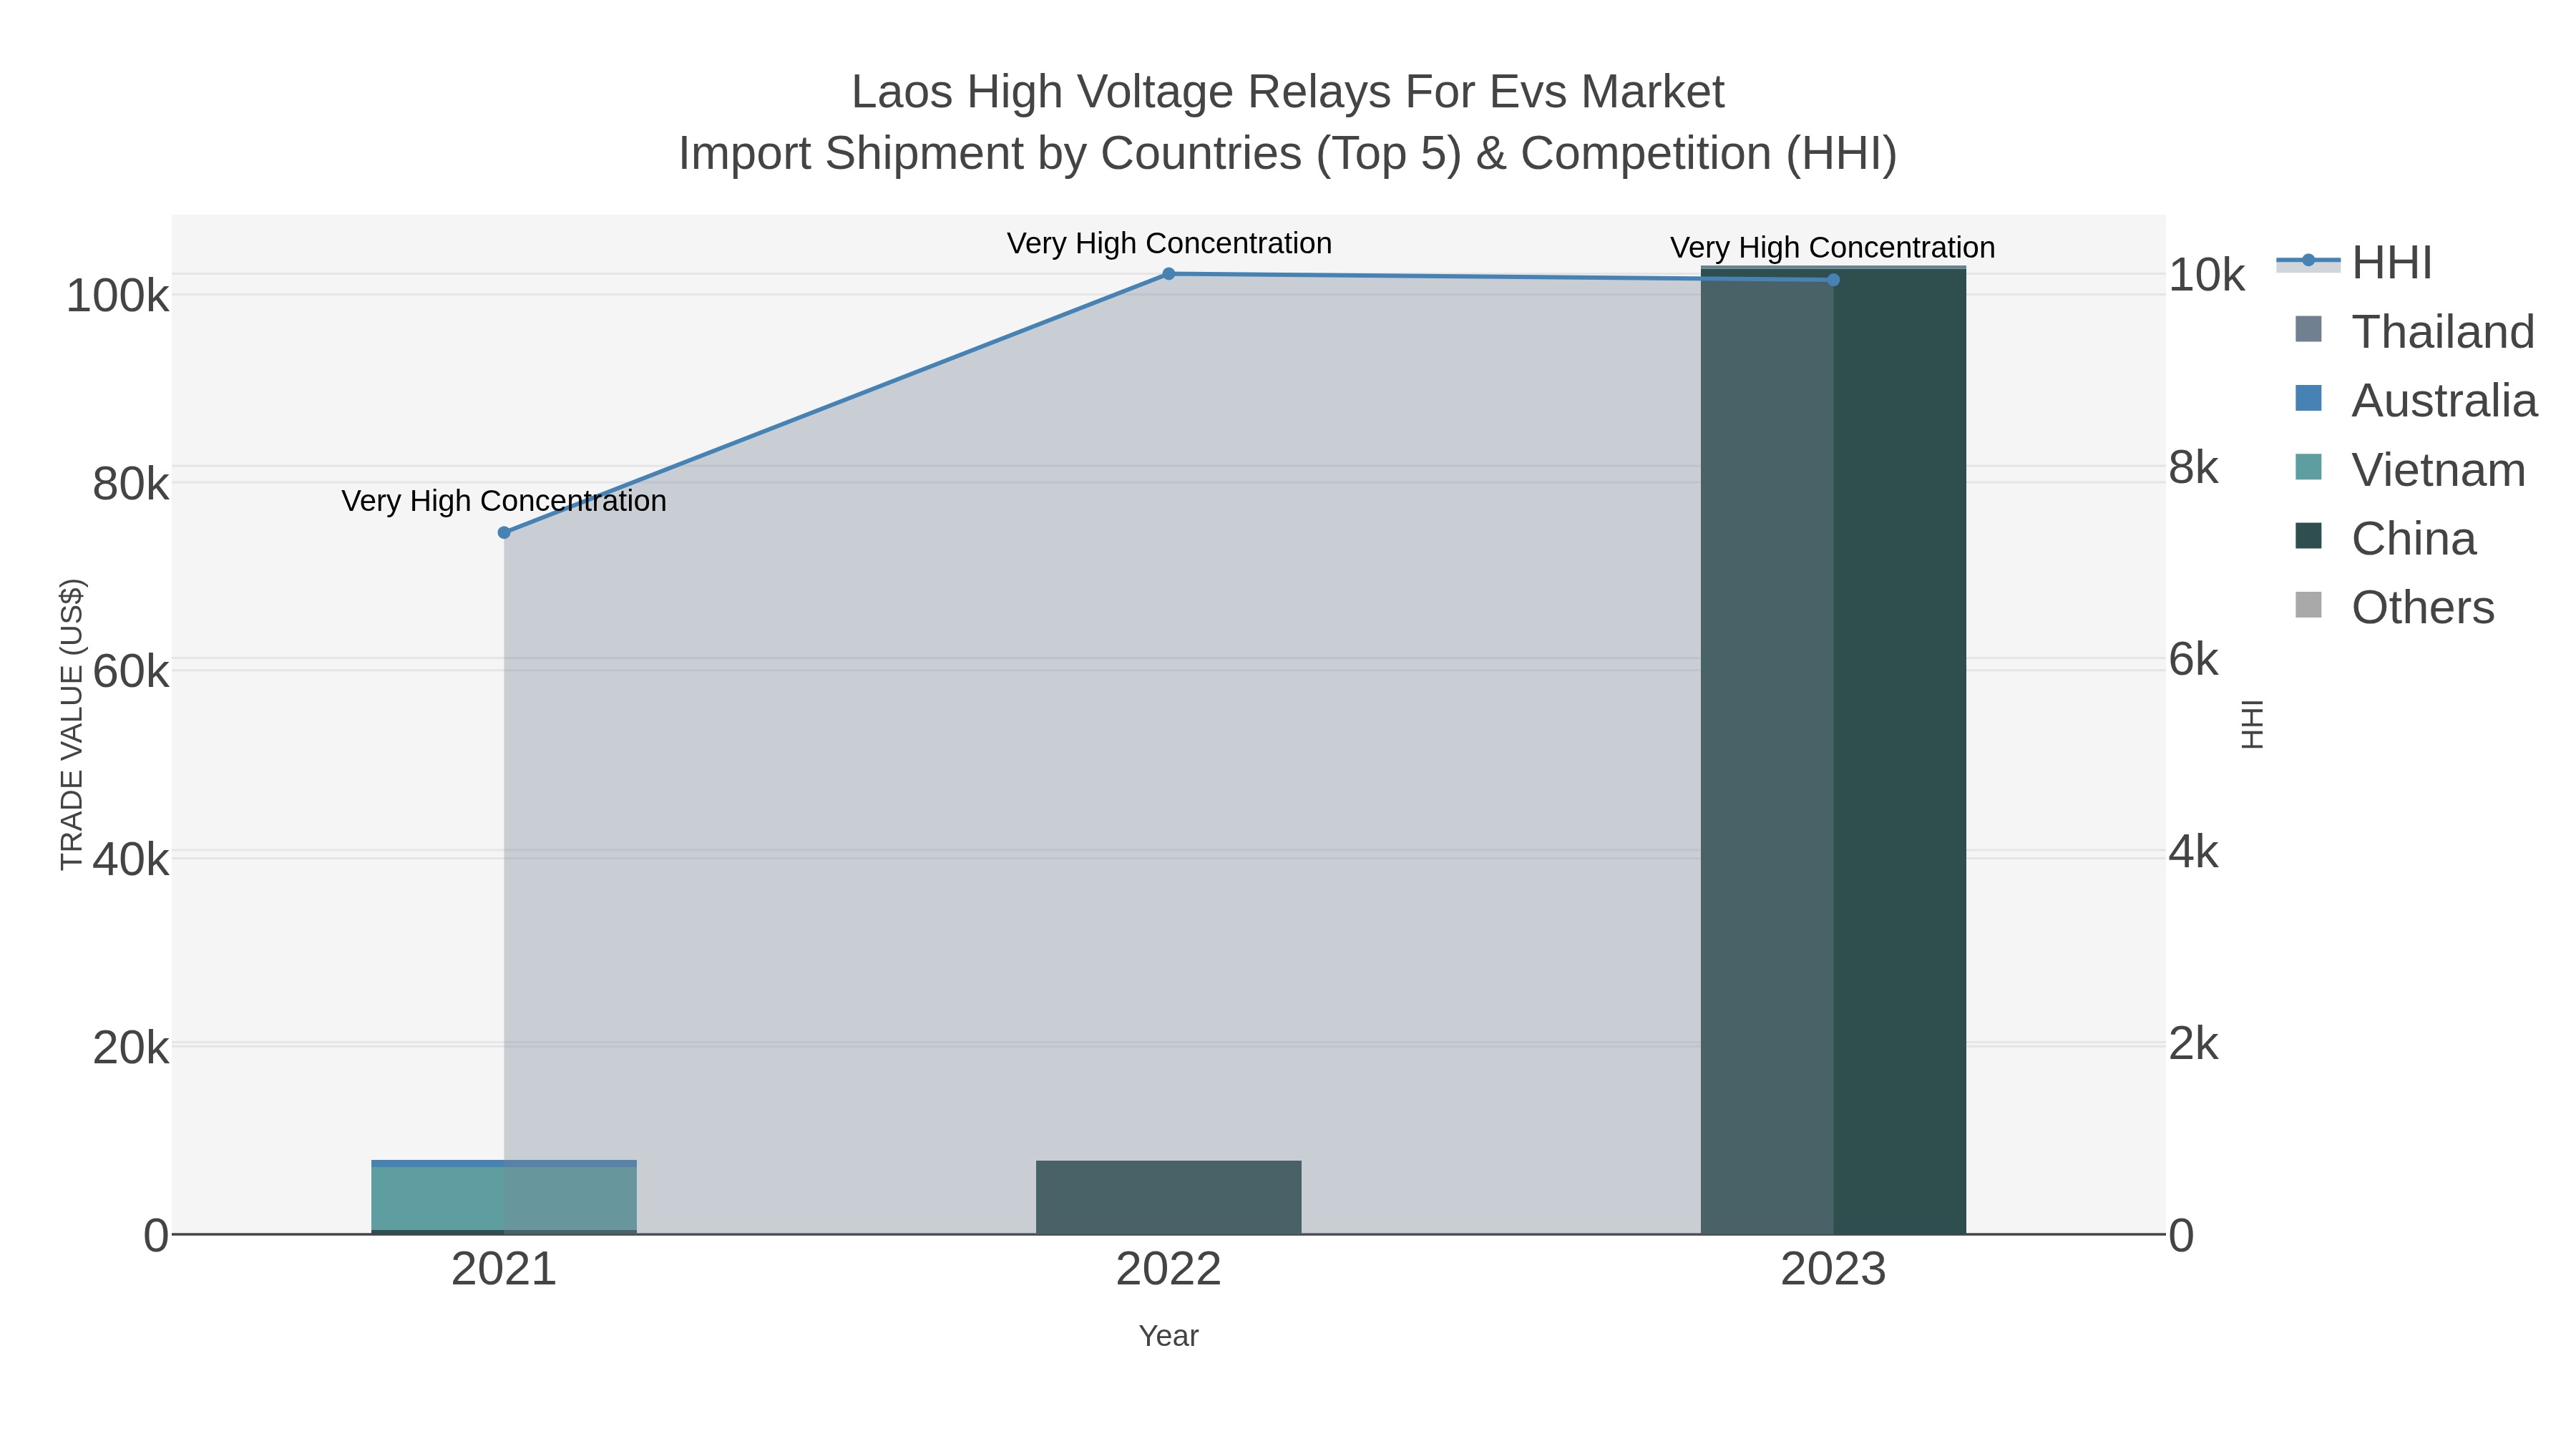
Task: Click the 100k trade value tick label
Action: point(117,296)
